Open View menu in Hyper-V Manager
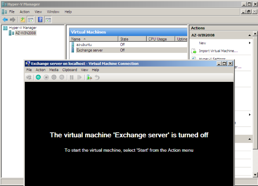 (x=38, y=12)
